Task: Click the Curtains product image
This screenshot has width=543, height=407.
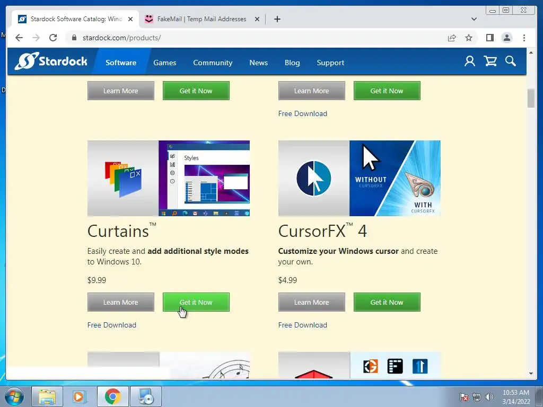Action: point(168,178)
